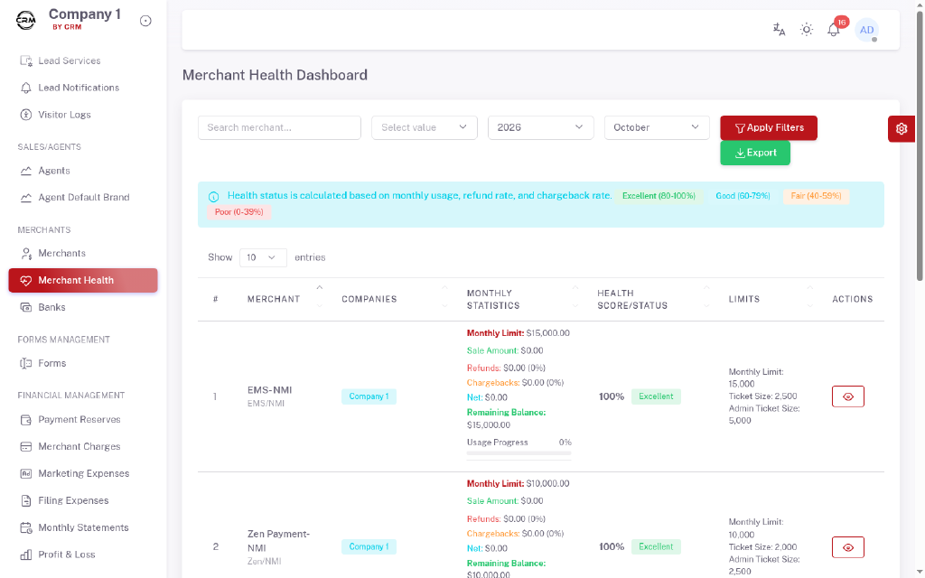925x578 pixels.
Task: Click the Monthly Statements calendar icon
Action: click(26, 527)
